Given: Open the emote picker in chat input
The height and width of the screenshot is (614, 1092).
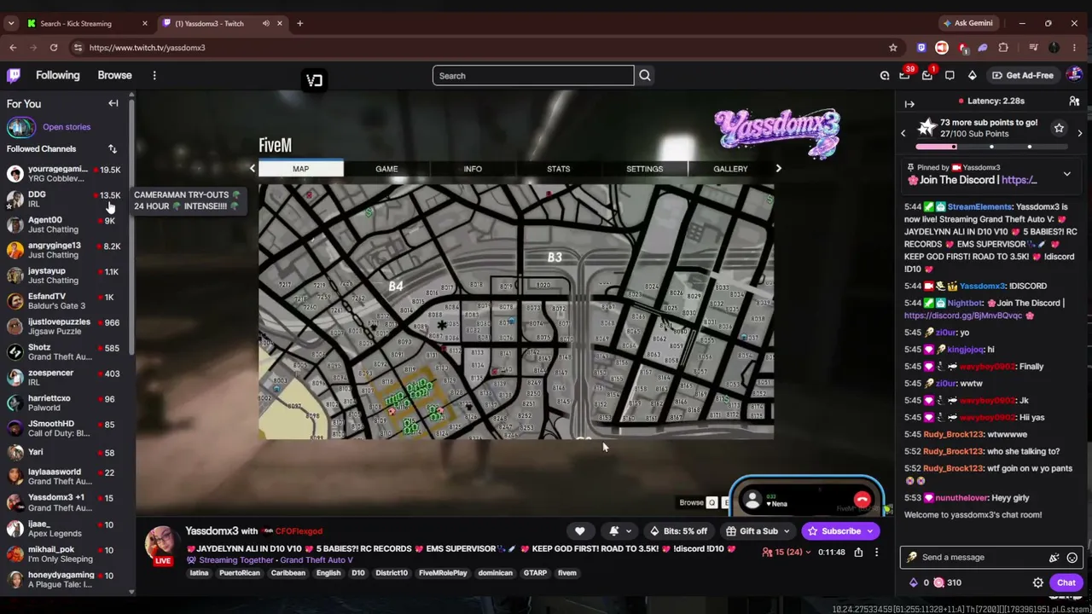Looking at the screenshot, I should [x=1072, y=558].
